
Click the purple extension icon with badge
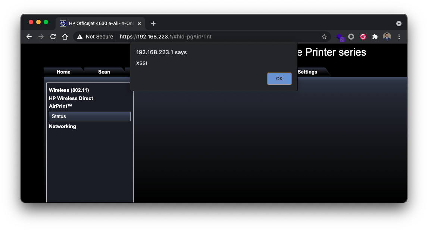point(340,37)
